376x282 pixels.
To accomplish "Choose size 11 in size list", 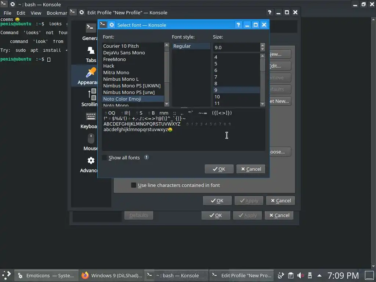I will pos(237,103).
